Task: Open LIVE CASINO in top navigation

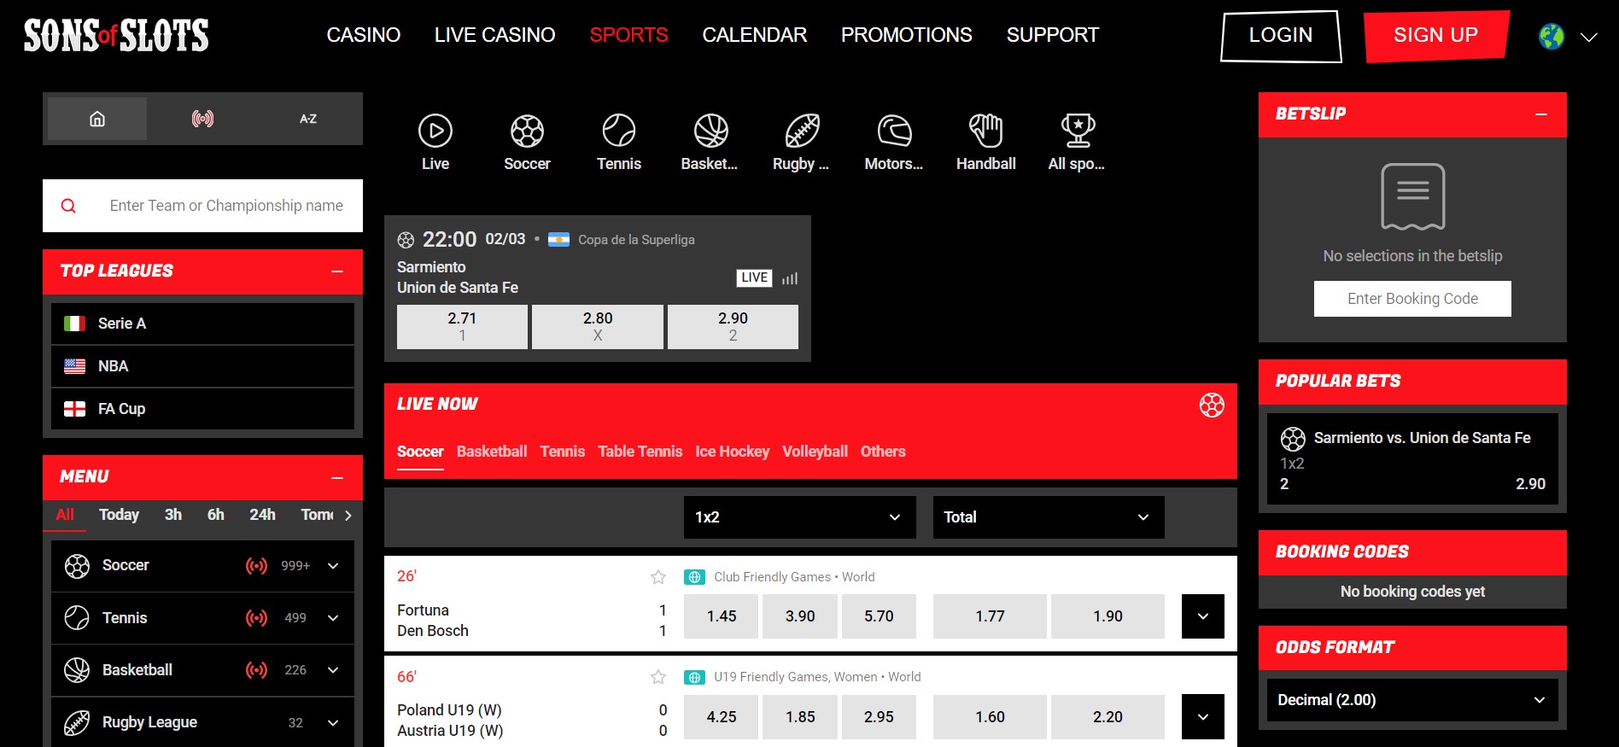Action: click(x=494, y=35)
